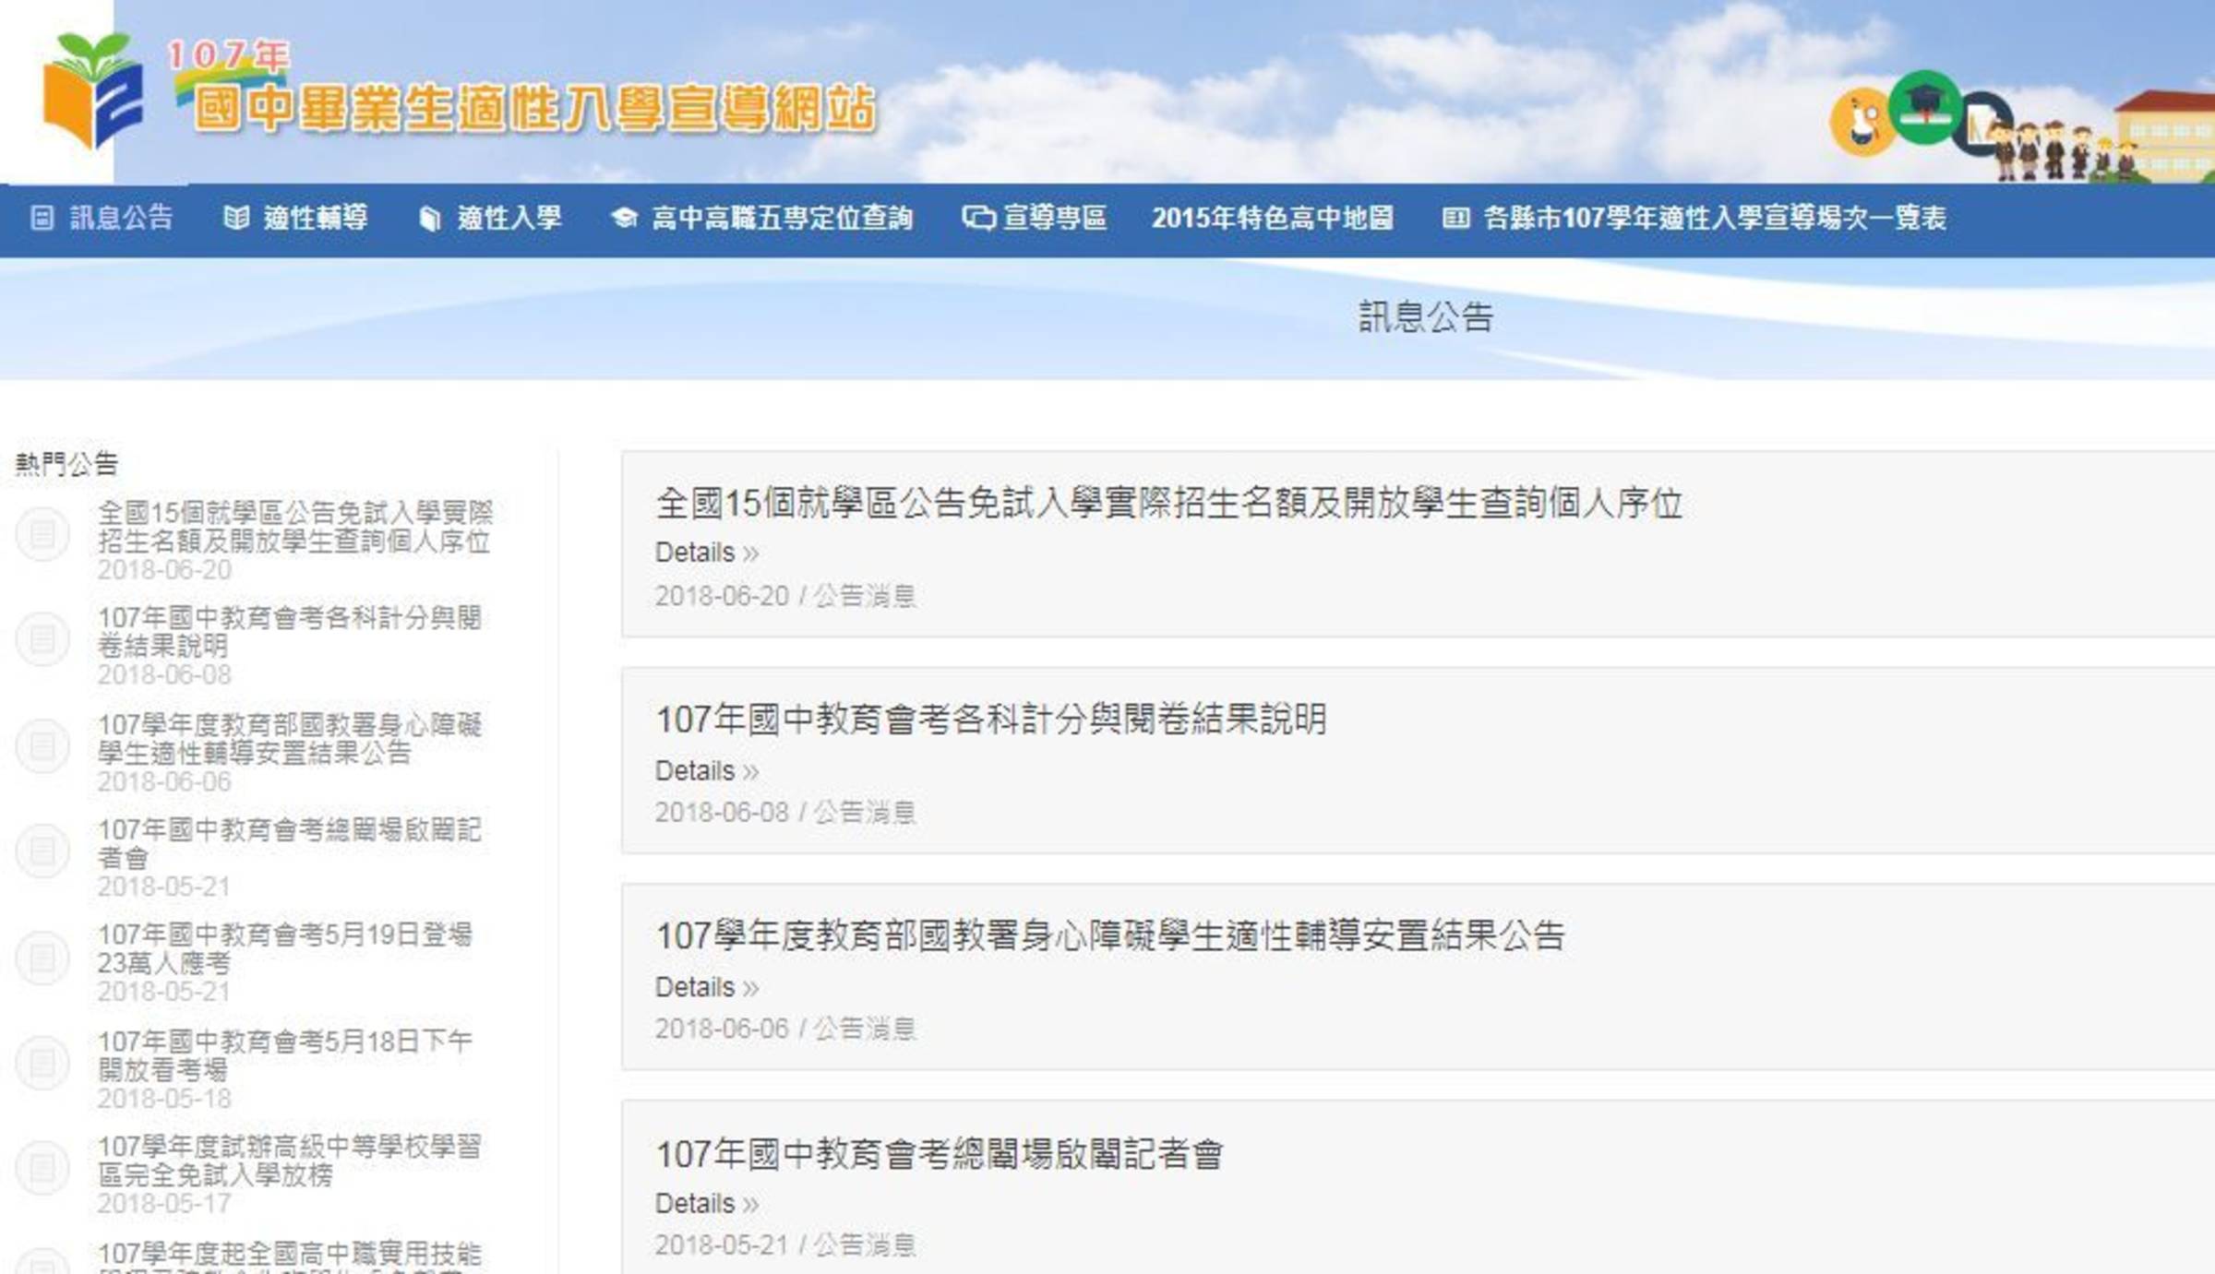
Task: Click document icon beside 2018-06-08 sidebar item
Action: 42,638
